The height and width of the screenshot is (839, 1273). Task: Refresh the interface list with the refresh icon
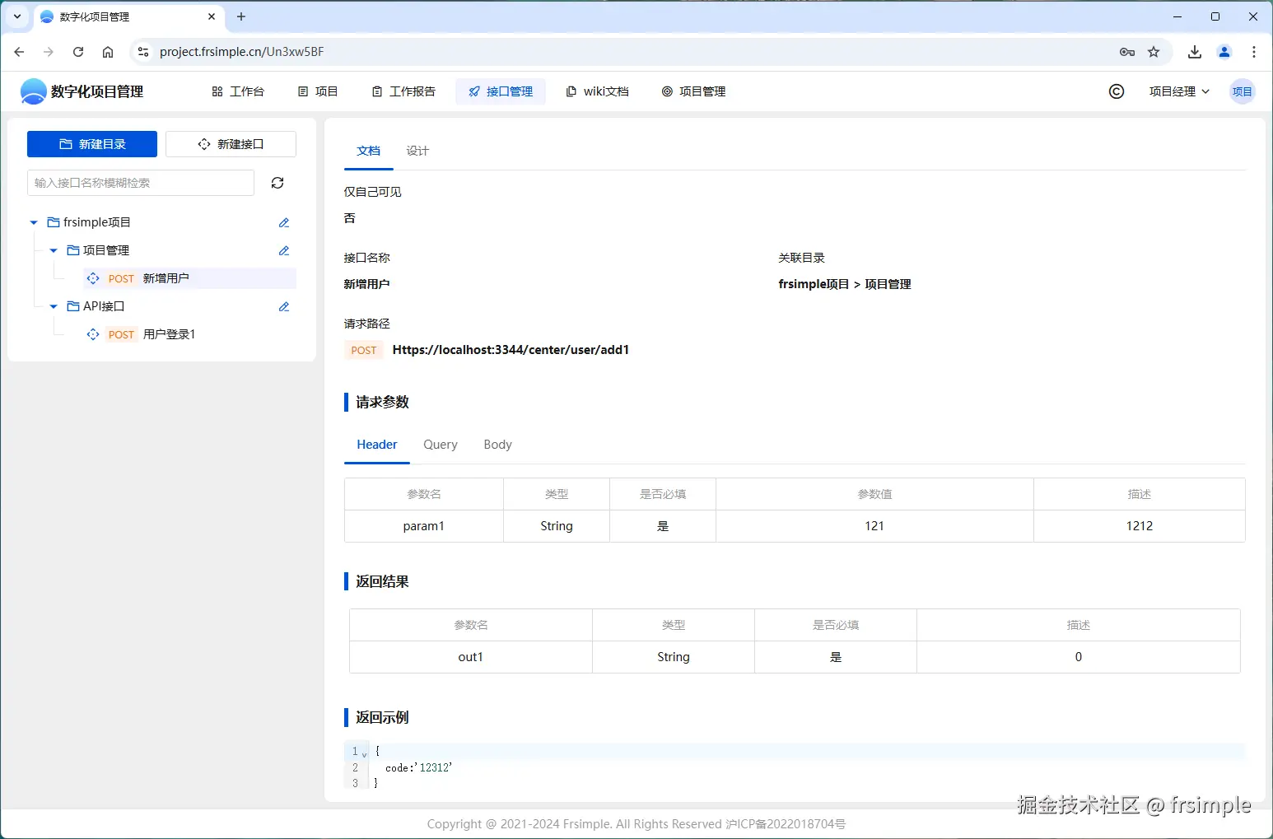tap(277, 183)
